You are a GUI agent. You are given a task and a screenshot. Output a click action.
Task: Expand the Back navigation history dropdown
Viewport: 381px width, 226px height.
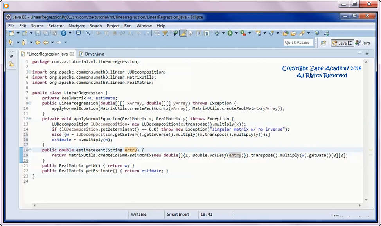click(52, 42)
